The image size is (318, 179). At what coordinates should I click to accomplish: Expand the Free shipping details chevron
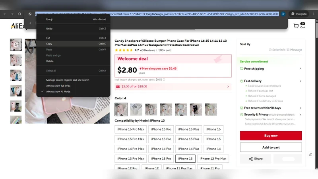click(x=300, y=68)
